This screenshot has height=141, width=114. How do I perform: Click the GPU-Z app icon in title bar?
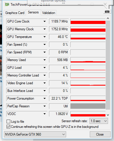(7, 4)
